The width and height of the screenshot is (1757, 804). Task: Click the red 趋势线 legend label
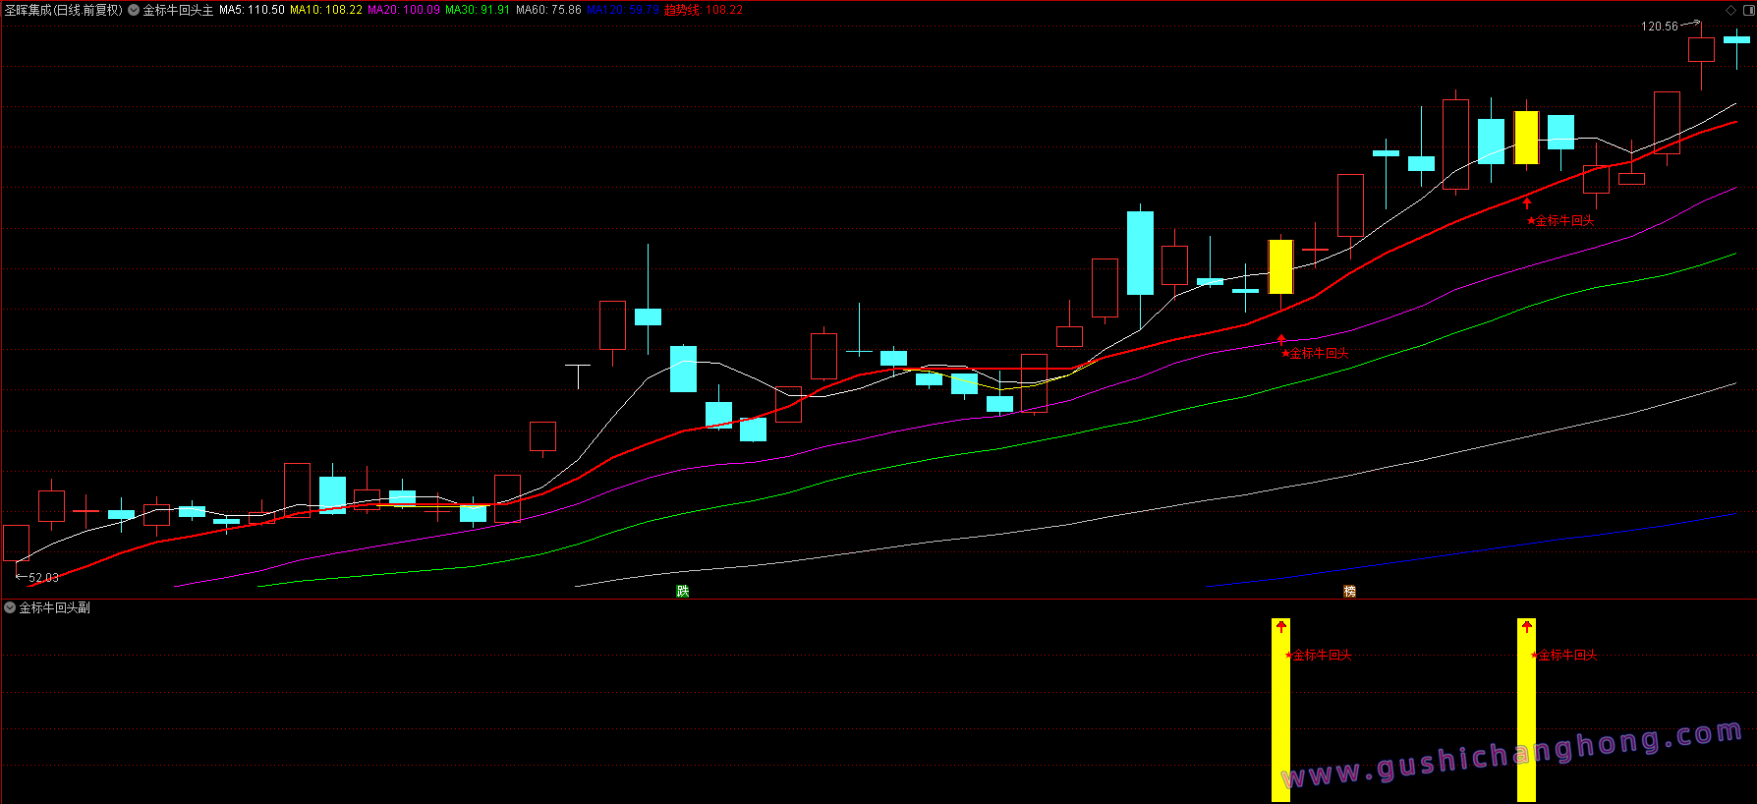(x=703, y=10)
